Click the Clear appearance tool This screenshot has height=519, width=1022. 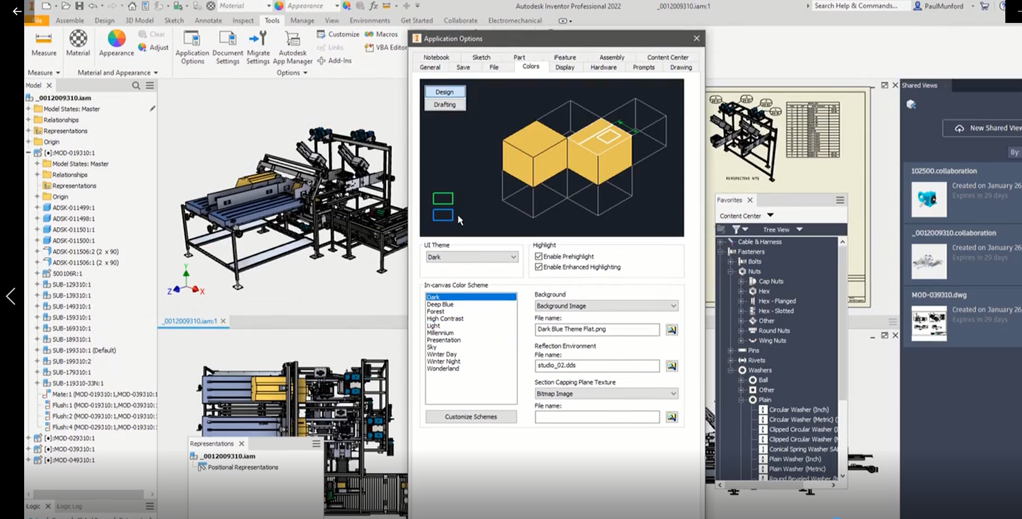click(x=152, y=34)
